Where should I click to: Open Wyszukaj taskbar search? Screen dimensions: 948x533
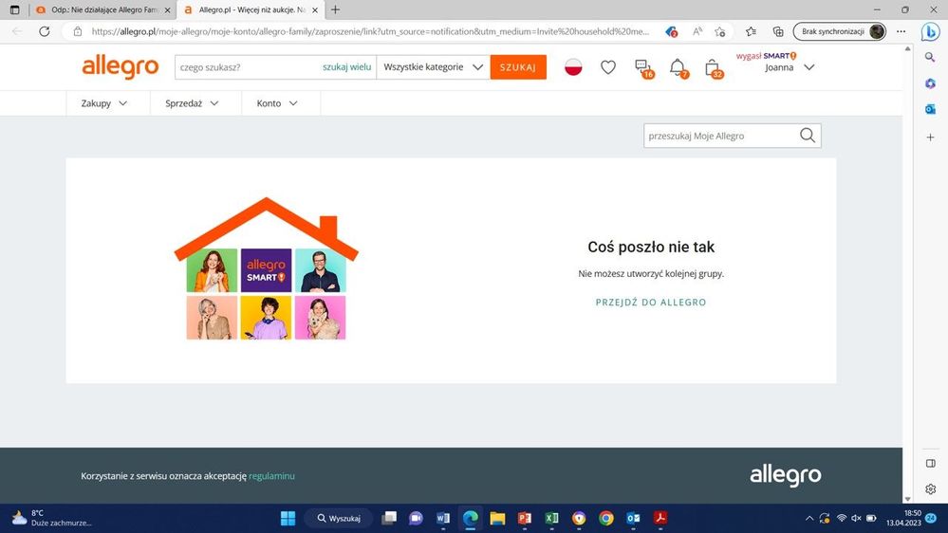pos(339,518)
